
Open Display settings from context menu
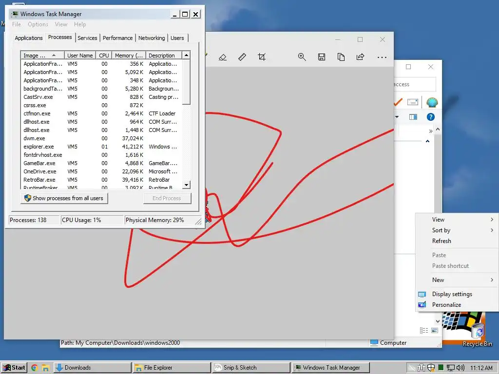coord(457,294)
